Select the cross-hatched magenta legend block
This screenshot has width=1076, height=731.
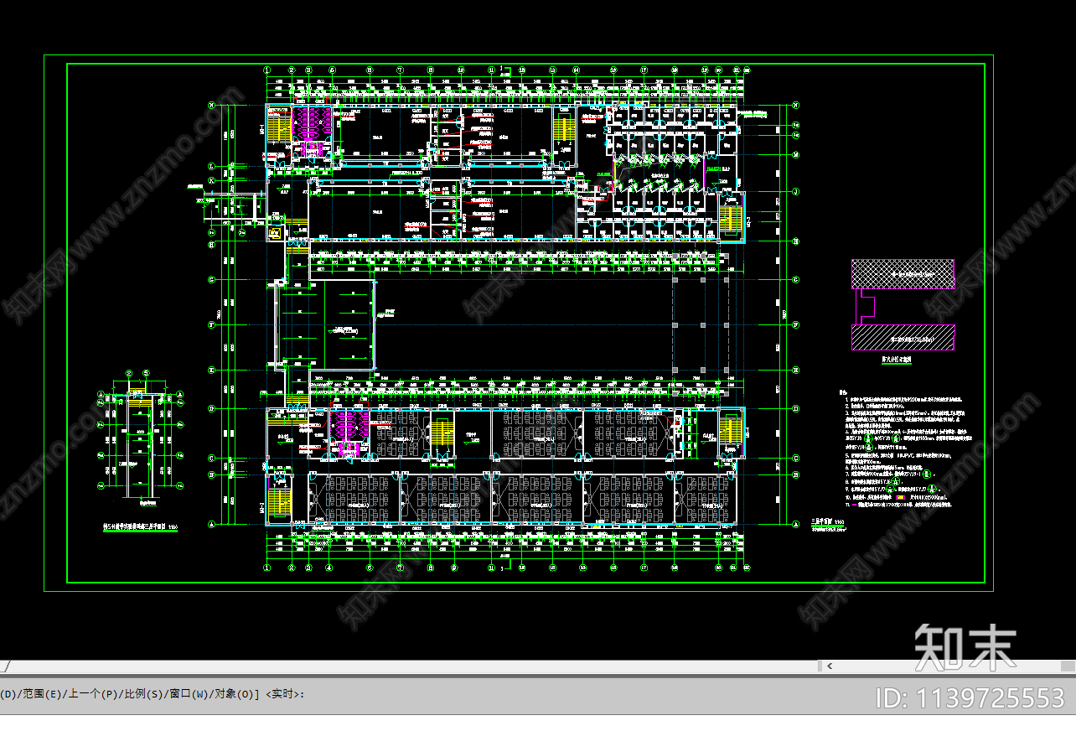903,274
